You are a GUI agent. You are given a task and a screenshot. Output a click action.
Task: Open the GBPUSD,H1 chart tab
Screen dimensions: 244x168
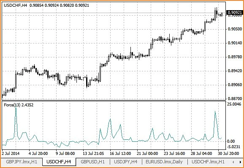(93, 162)
